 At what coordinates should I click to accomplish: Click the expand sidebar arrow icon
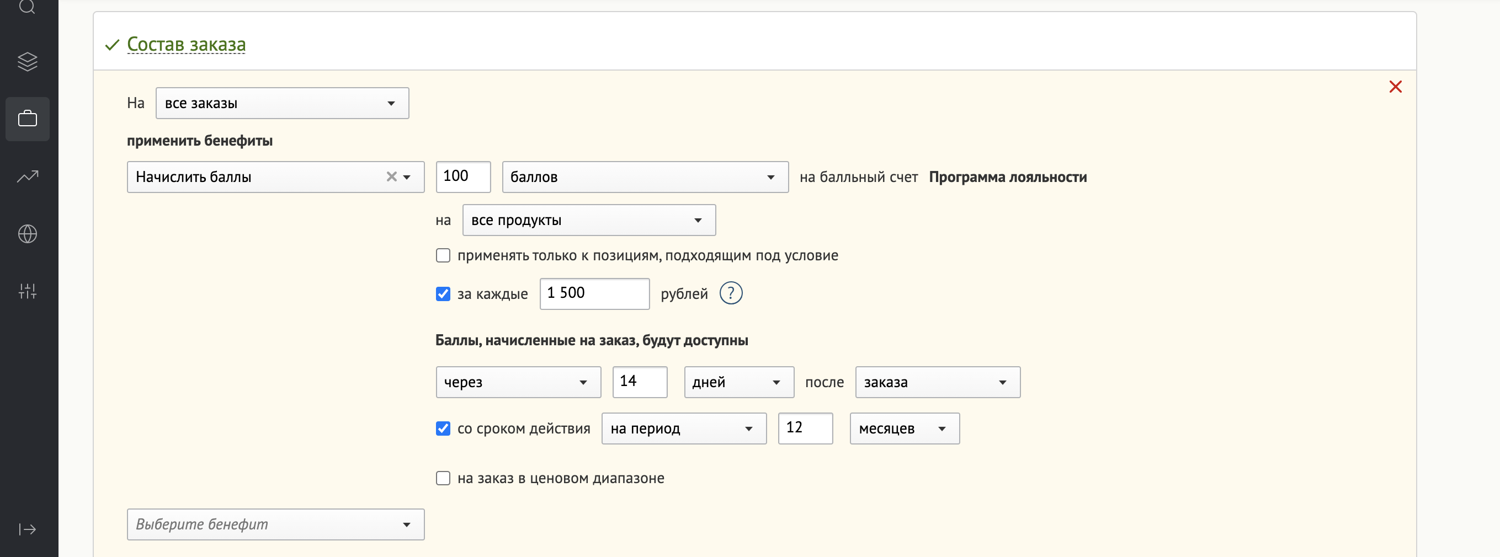pyautogui.click(x=28, y=529)
